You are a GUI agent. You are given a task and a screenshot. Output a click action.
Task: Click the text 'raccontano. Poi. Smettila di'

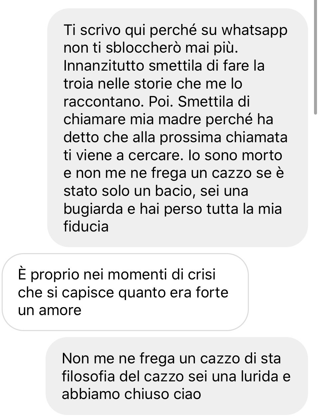pyautogui.click(x=156, y=102)
